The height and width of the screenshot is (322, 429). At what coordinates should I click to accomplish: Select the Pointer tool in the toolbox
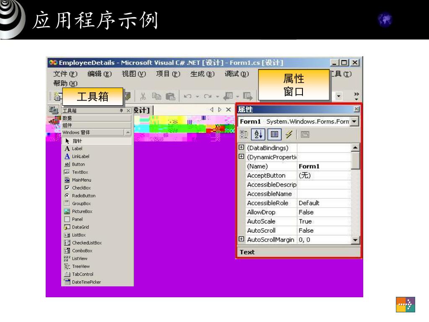pyautogui.click(x=97, y=141)
